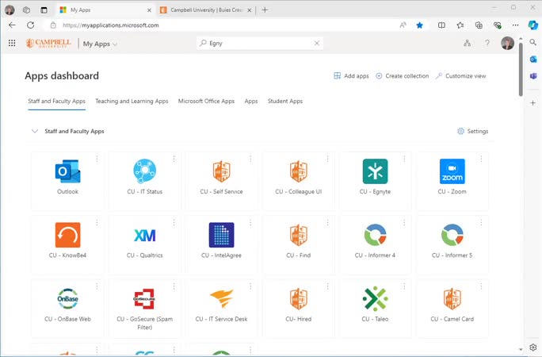Viewport: 542px width, 357px height.
Task: Open CU - KnowBe4 app icon
Action: 67,235
